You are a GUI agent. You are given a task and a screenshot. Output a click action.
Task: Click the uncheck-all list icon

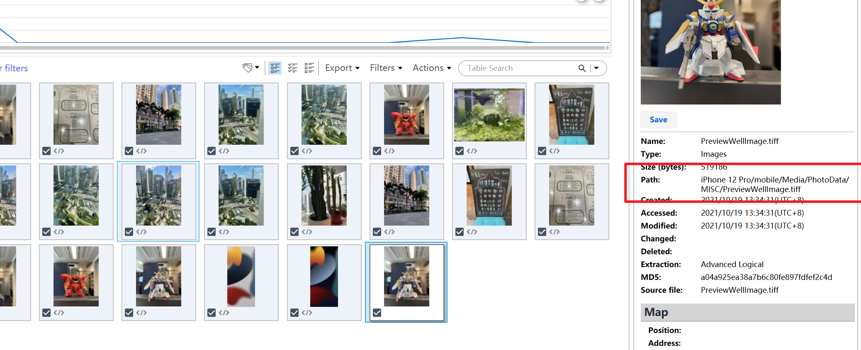(x=309, y=68)
